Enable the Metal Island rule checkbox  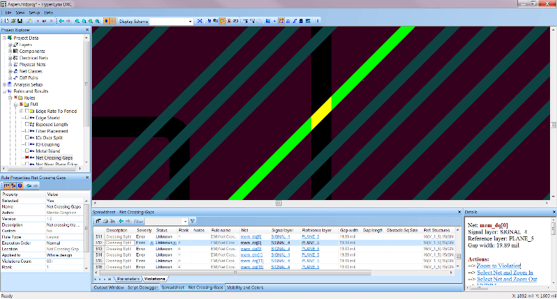pos(27,151)
